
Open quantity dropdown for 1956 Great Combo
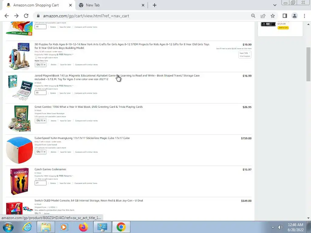point(41,120)
